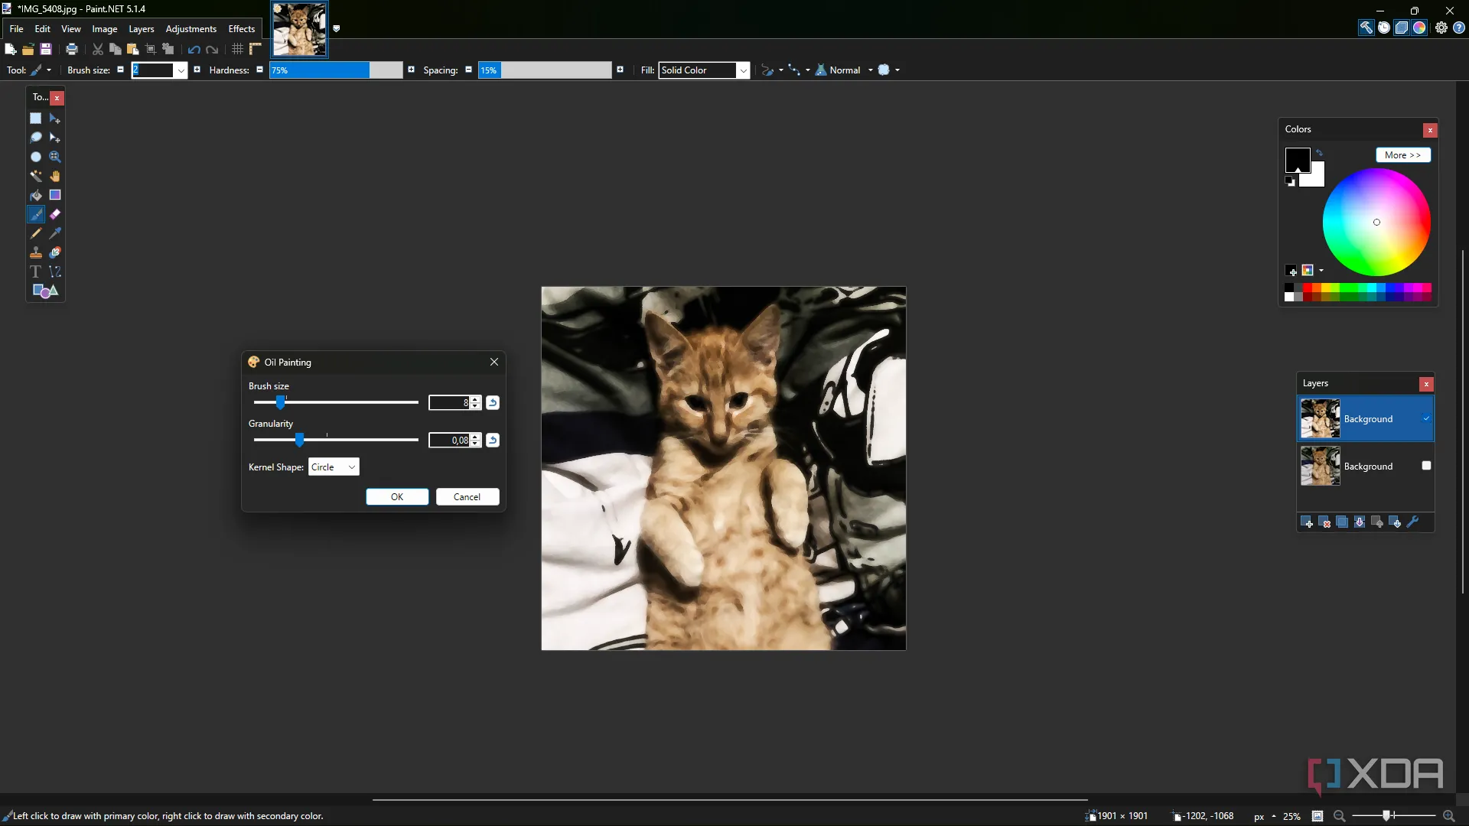1469x826 pixels.
Task: Toggle the Colors window icon
Action: pos(1420,28)
